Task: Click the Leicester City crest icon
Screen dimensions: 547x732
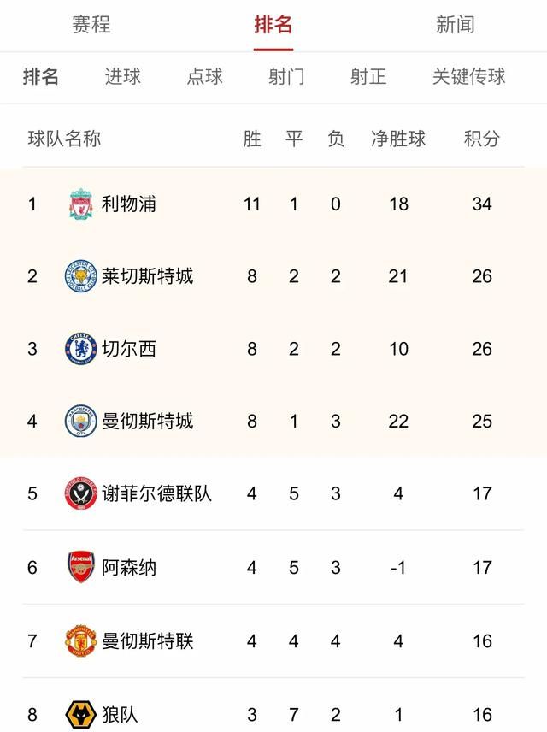Action: click(81, 276)
